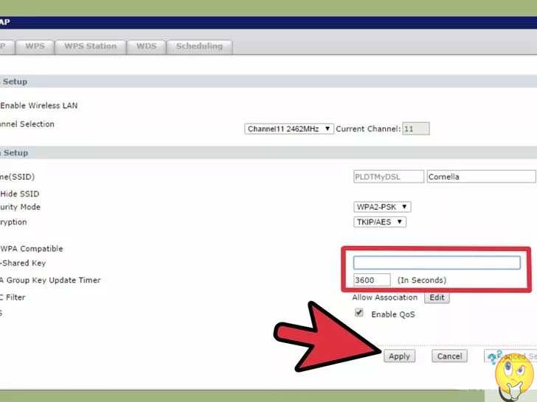The width and height of the screenshot is (537, 402).
Task: Click the 'WPA Compatible' label
Action: [x=32, y=249]
